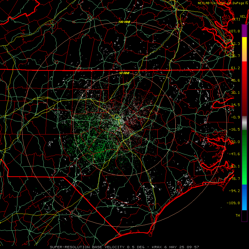Pick the black TH segment of color bar
Image resolution: width=249 pixels, height=249 pixels.
[x=244, y=216]
